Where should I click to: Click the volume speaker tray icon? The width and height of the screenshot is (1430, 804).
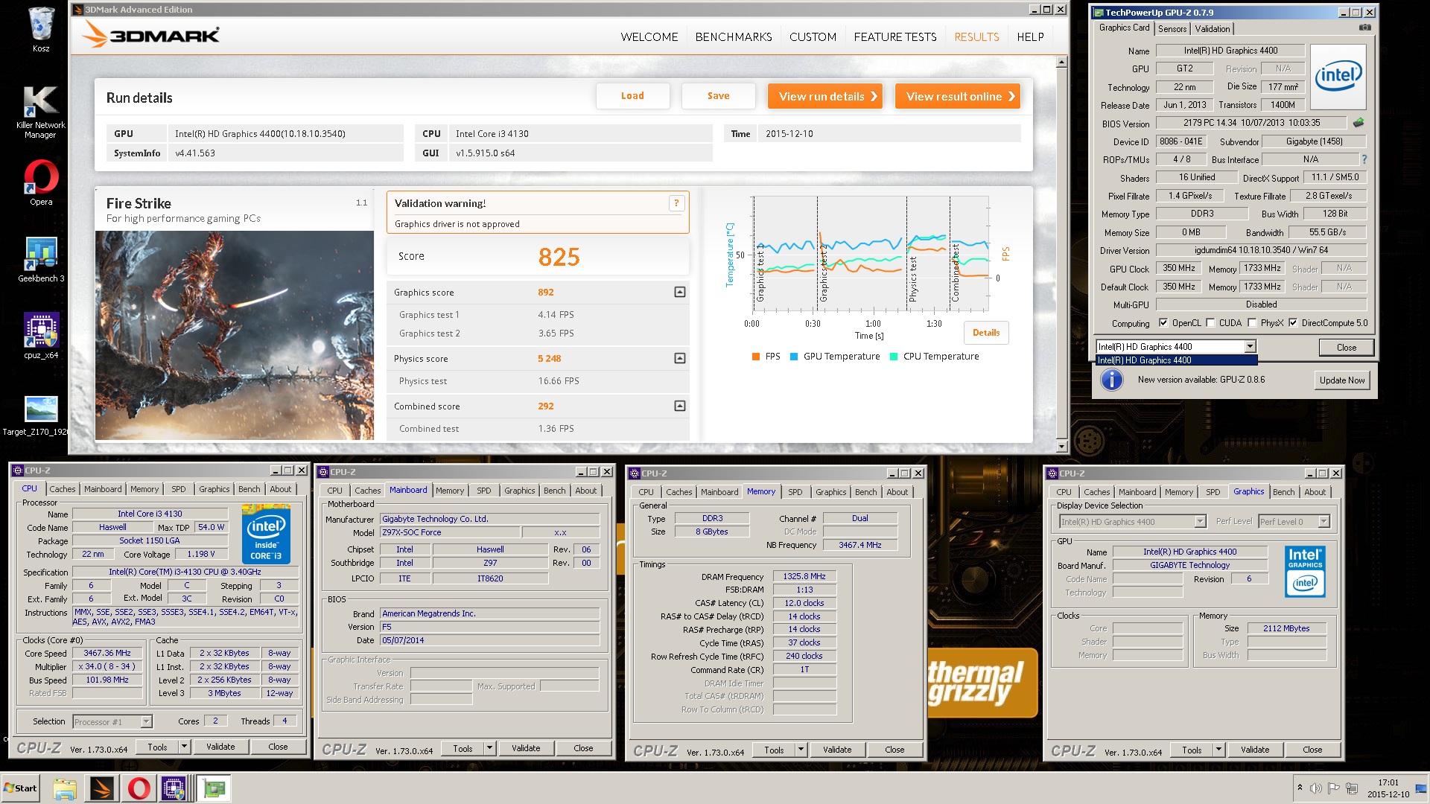coord(1316,788)
